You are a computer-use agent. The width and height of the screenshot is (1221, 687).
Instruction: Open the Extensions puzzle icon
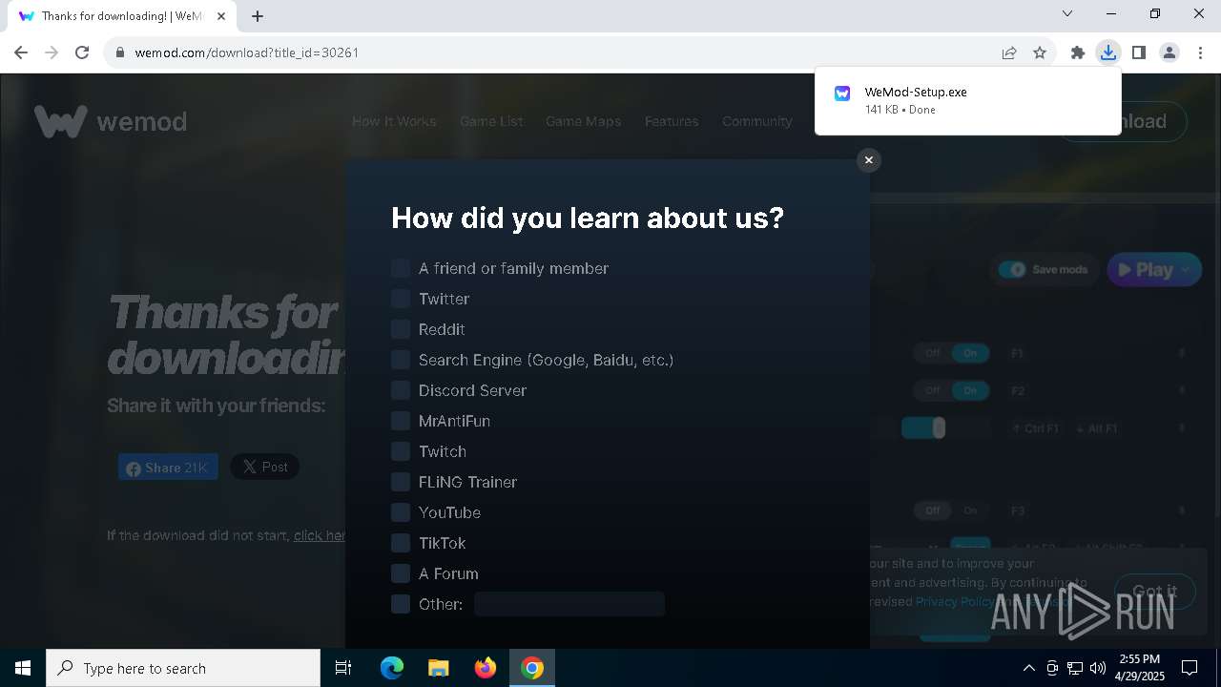[x=1078, y=52]
